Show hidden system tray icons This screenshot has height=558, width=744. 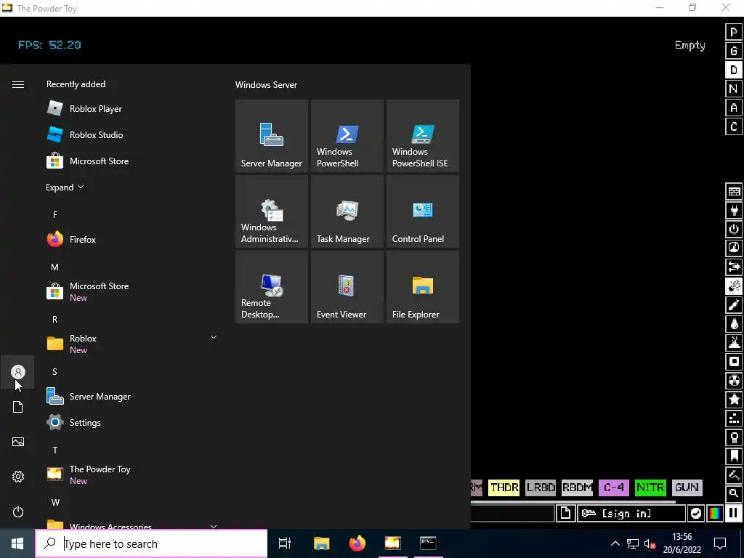[615, 543]
